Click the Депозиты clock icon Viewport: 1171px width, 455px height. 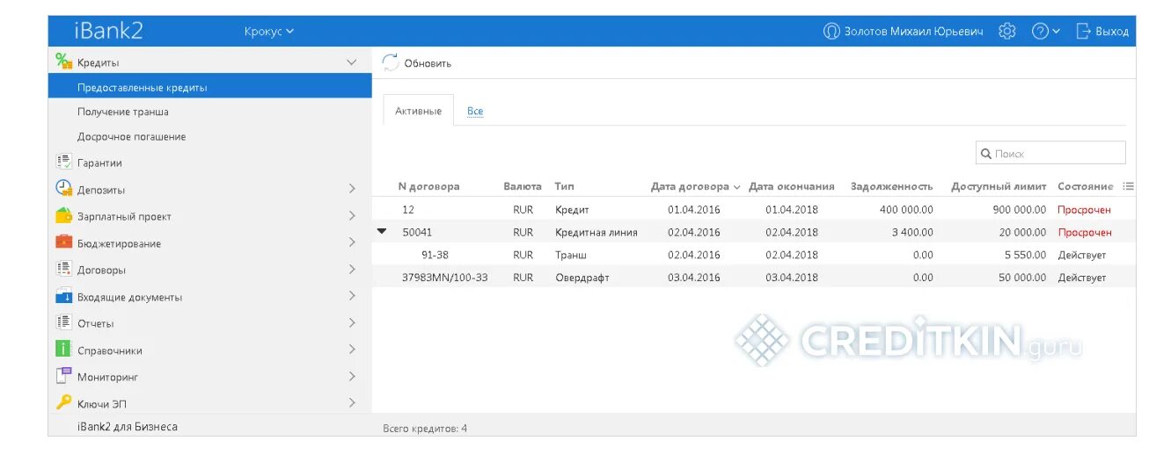click(63, 189)
